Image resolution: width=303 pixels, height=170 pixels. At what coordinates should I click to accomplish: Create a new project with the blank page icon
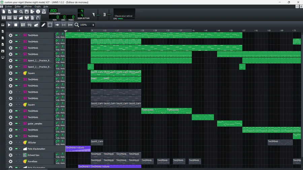(4, 11)
